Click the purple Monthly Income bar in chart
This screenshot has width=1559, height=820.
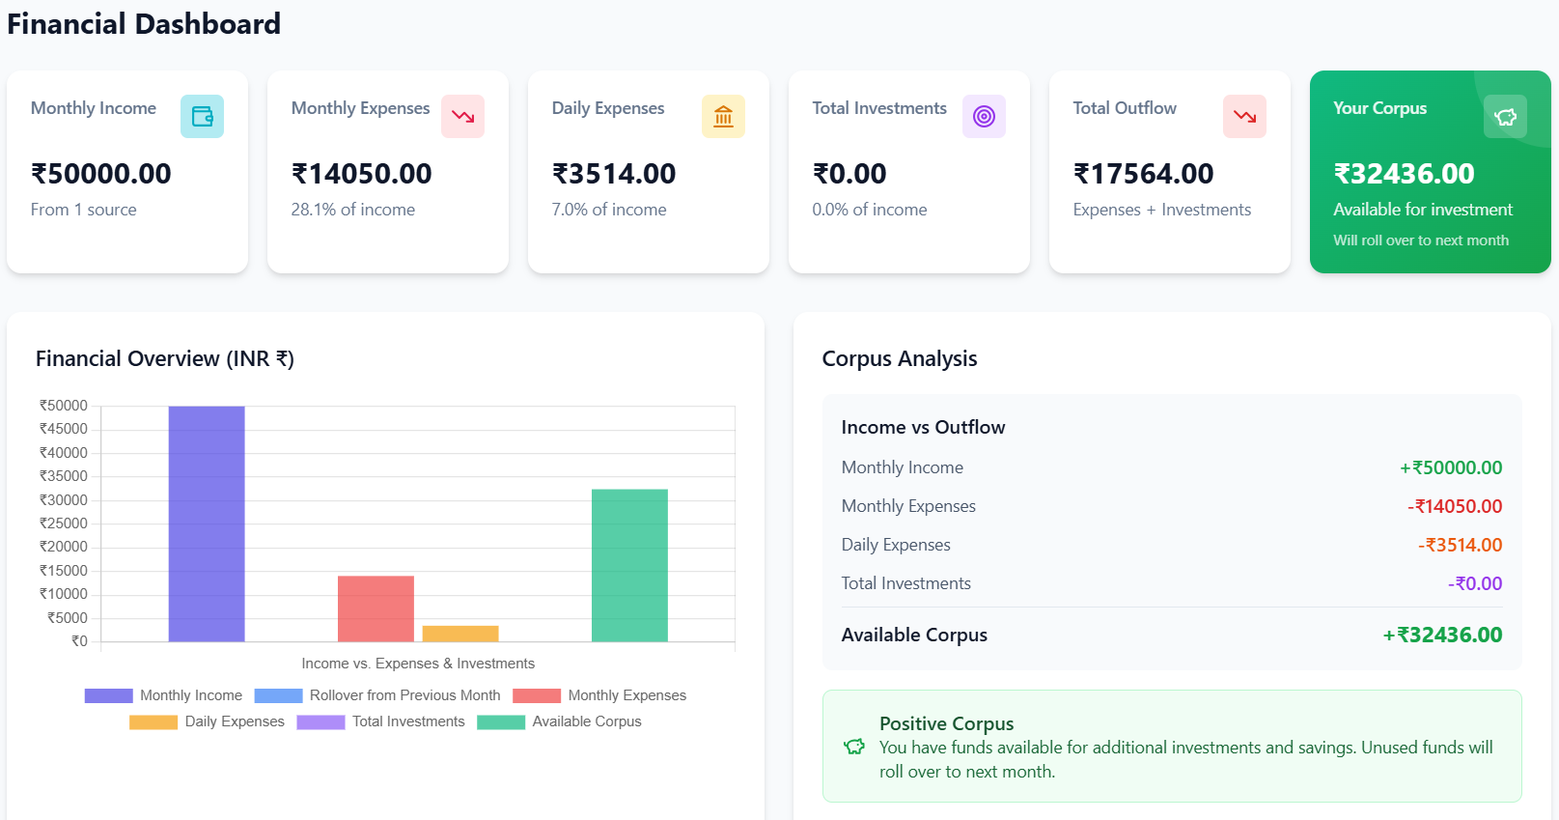207,523
